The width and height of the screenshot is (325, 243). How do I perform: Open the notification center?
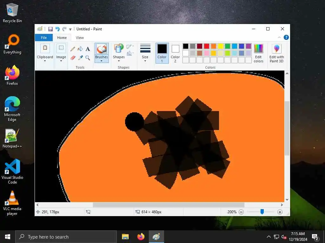[x=315, y=237]
